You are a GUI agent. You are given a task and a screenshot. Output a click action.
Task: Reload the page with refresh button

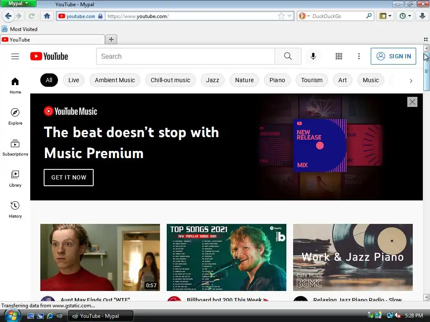tap(32, 16)
